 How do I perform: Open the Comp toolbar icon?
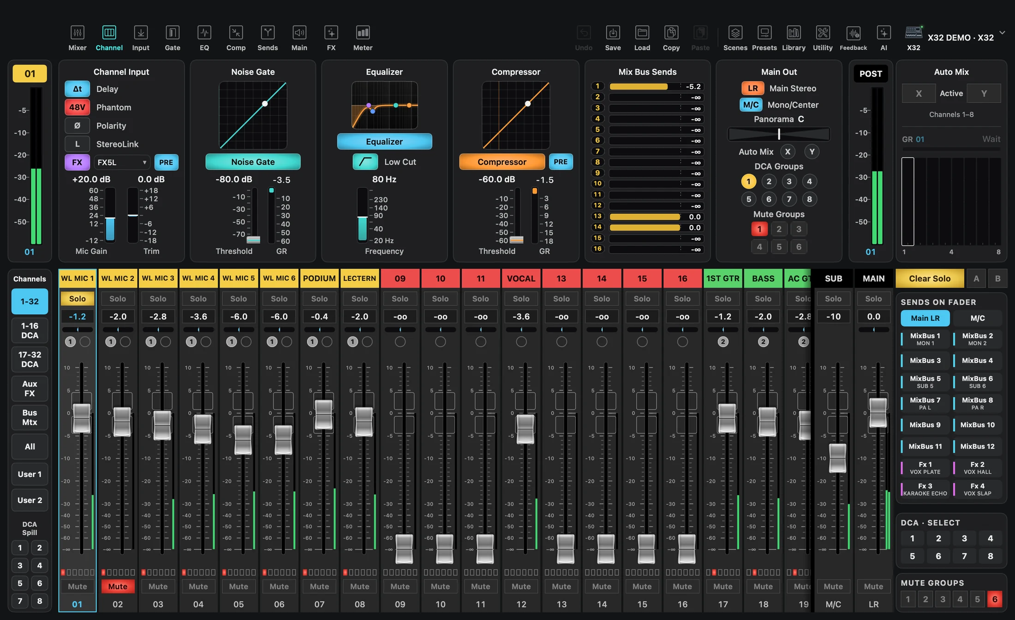tap(236, 38)
